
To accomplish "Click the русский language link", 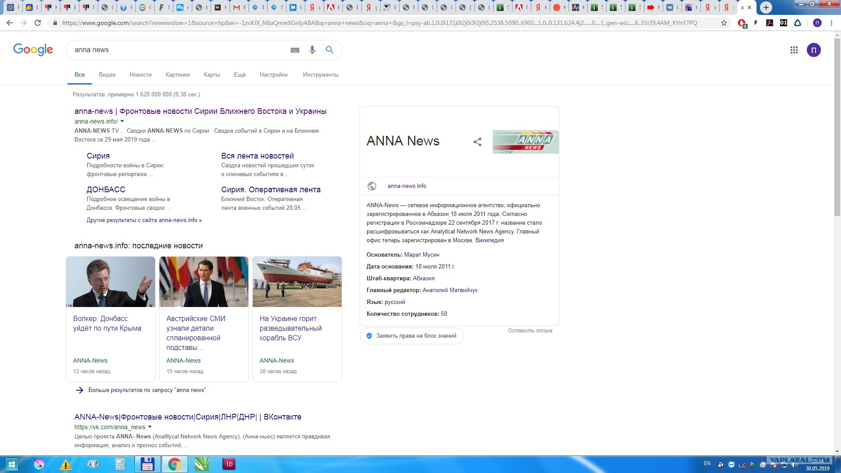I will click(x=395, y=302).
